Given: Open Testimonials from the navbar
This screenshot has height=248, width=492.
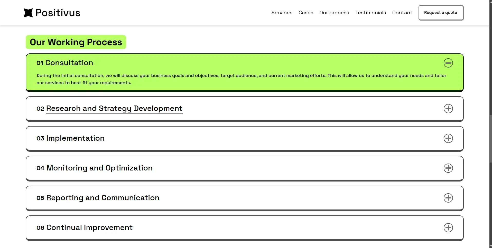Looking at the screenshot, I should (x=370, y=13).
